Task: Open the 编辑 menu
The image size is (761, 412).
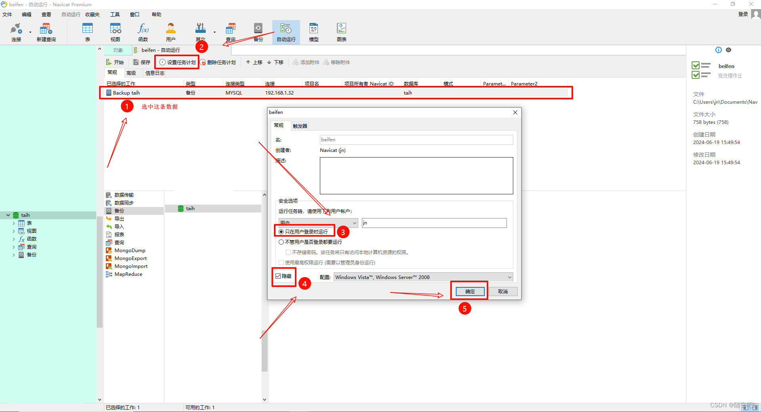Action: [x=27, y=14]
